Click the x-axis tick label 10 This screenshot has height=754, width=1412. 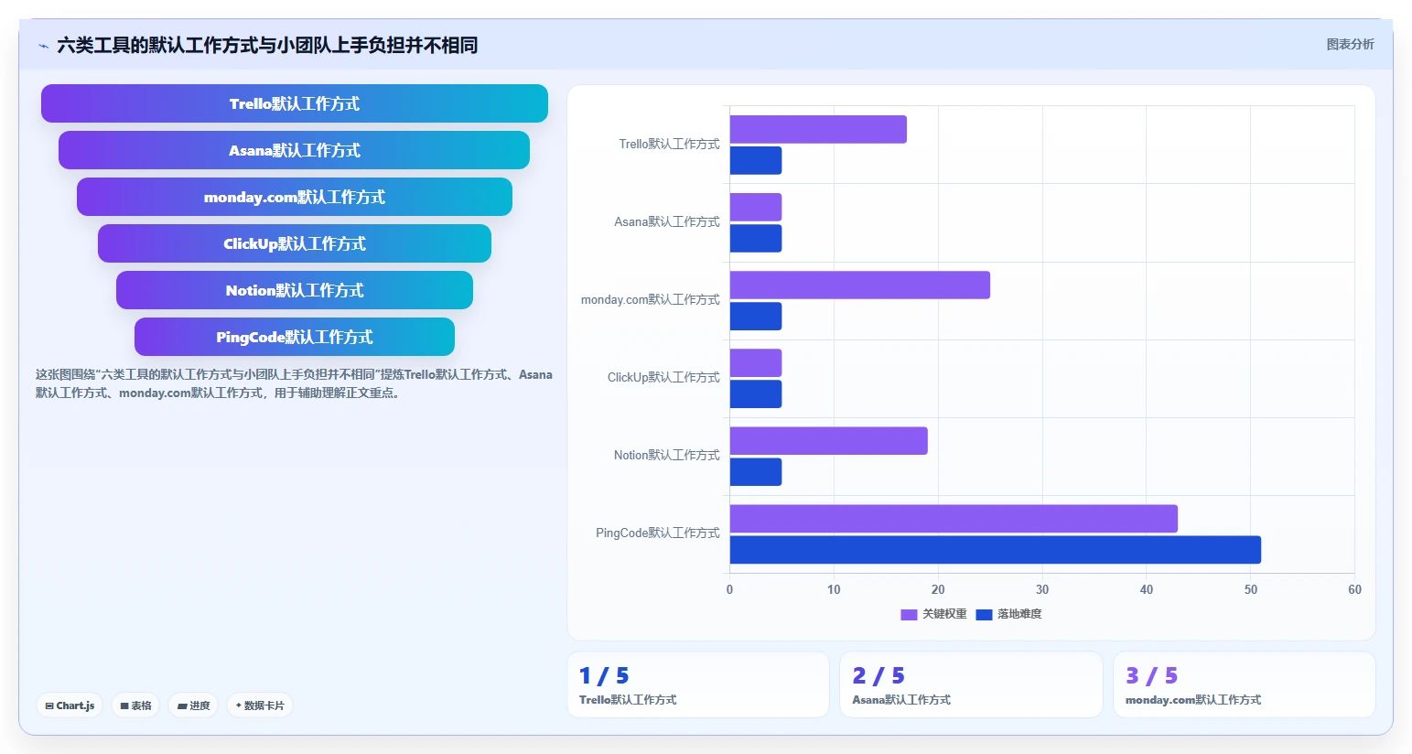pyautogui.click(x=834, y=589)
